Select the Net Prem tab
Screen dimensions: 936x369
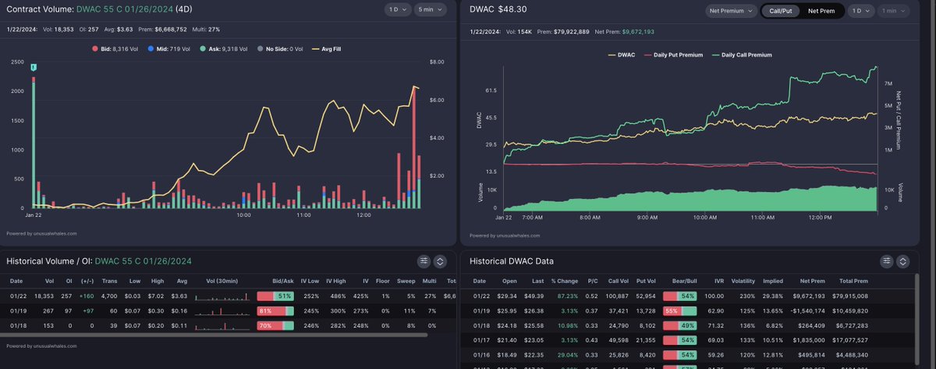(821, 11)
